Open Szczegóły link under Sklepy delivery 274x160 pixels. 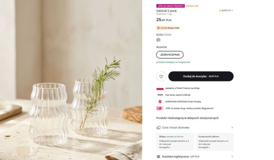point(165,147)
